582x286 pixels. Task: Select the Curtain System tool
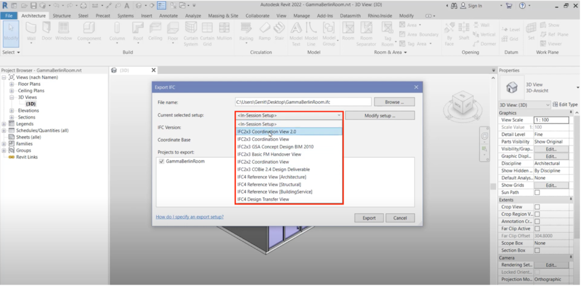191,33
